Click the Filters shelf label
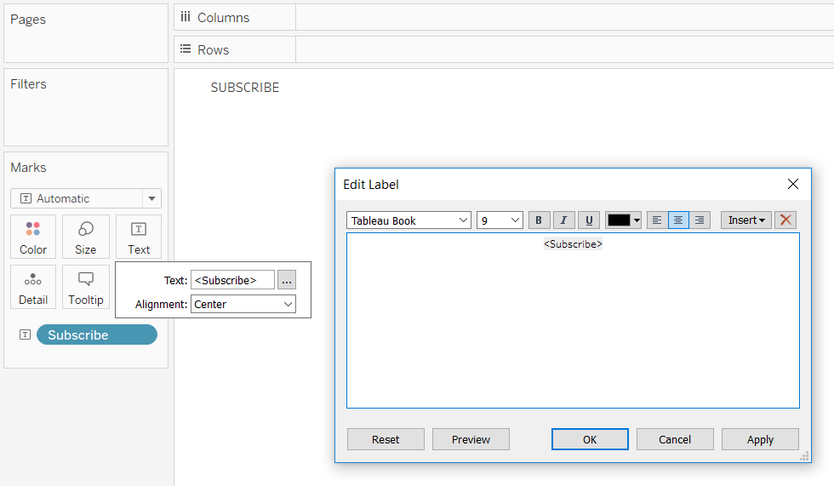Screen dimensions: 834x486 [28, 84]
